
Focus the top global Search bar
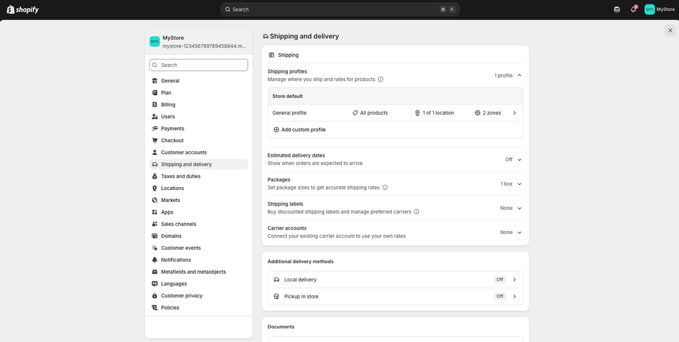(340, 9)
